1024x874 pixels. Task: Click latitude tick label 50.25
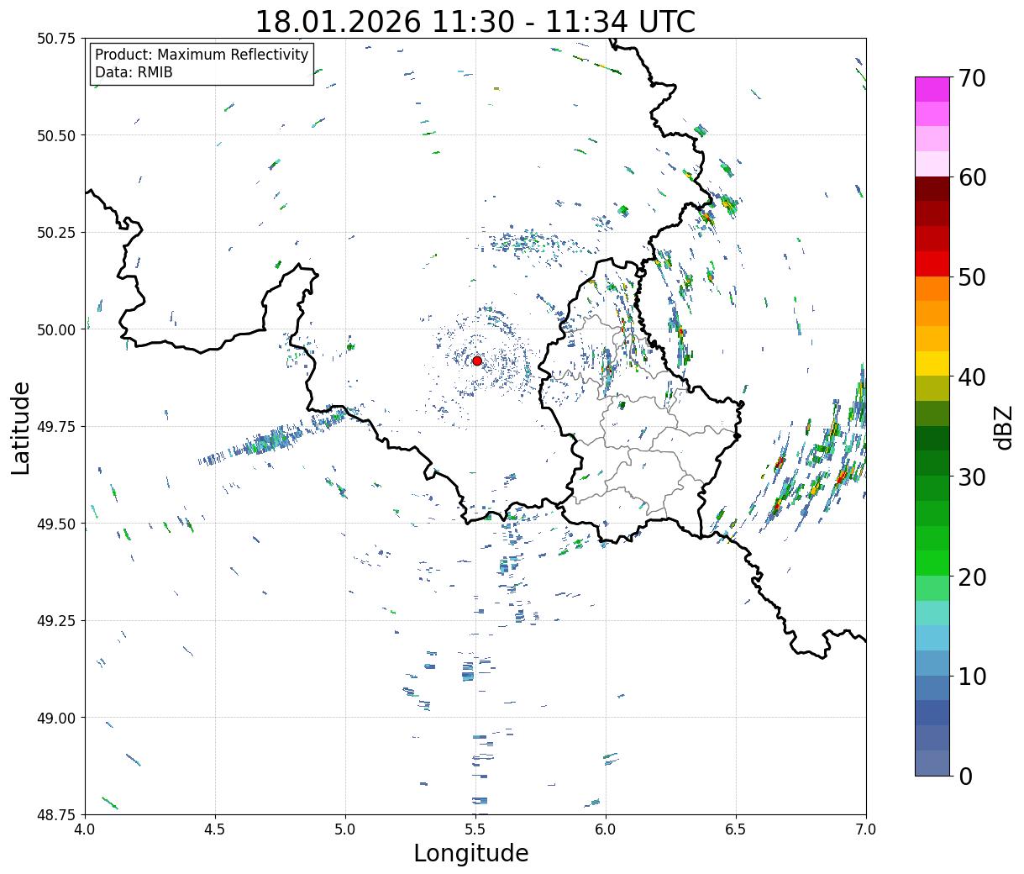55,233
